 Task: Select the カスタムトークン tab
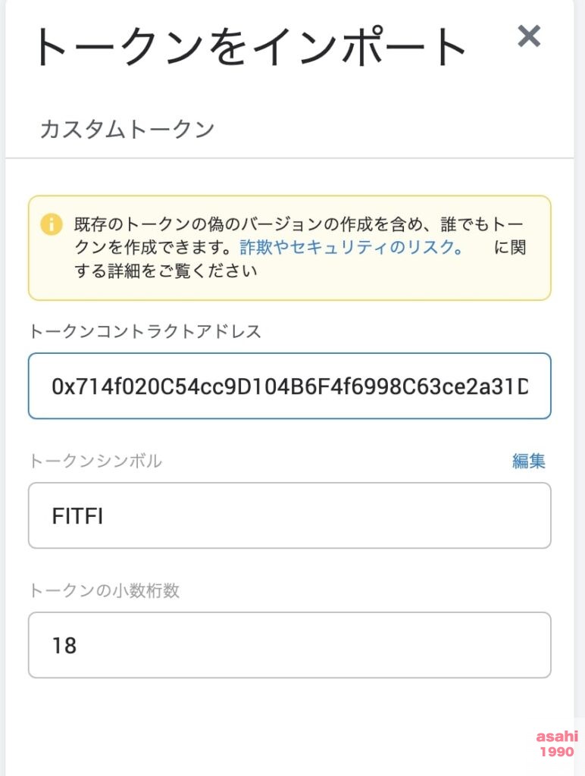pos(127,130)
